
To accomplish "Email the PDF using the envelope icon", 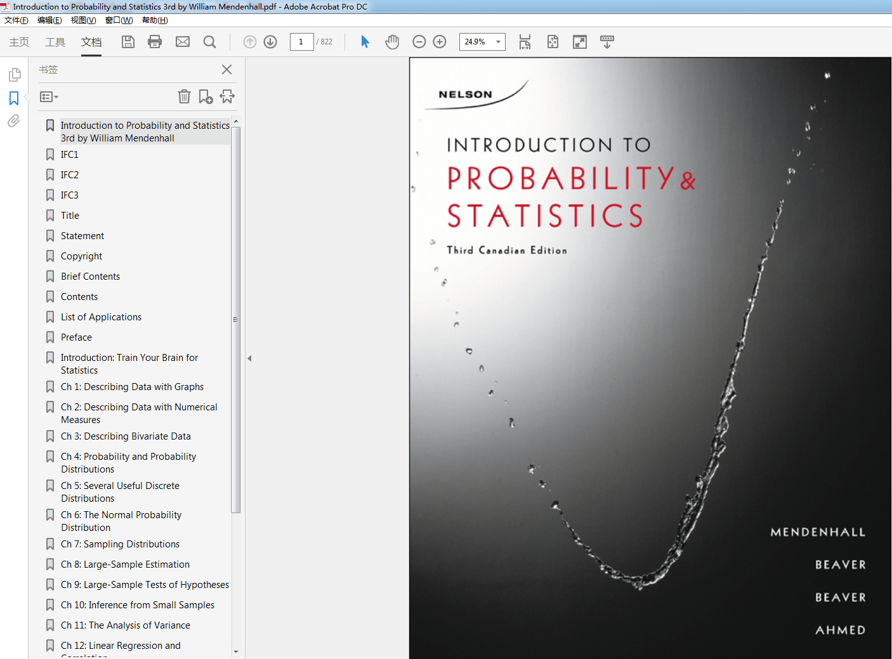I will click(183, 41).
